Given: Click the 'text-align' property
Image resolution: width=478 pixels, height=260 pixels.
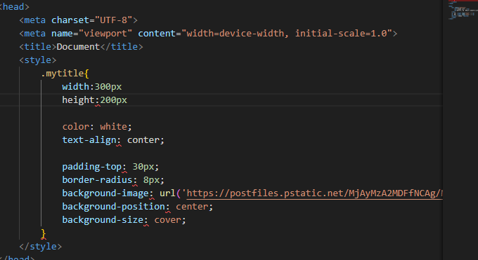Looking at the screenshot, I should pyautogui.click(x=89, y=140).
